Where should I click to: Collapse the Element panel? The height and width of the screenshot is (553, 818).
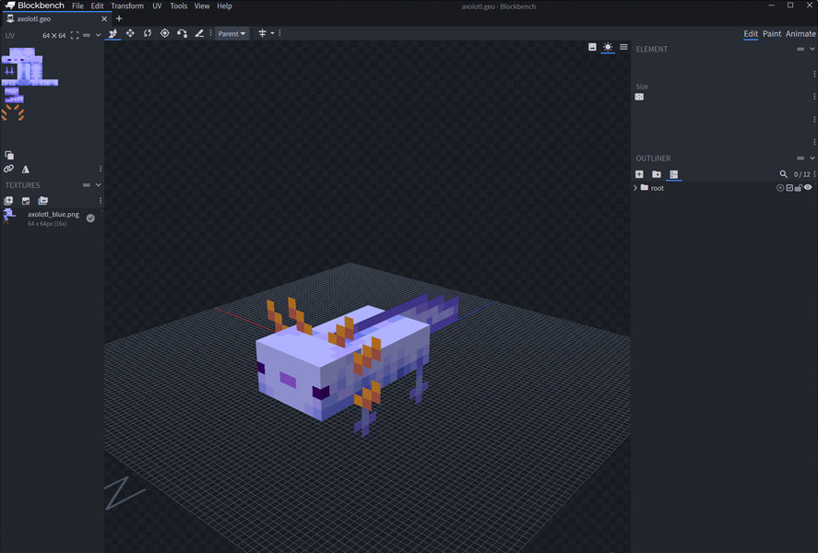(812, 49)
